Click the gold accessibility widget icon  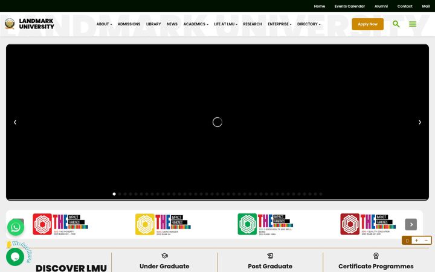point(407,241)
